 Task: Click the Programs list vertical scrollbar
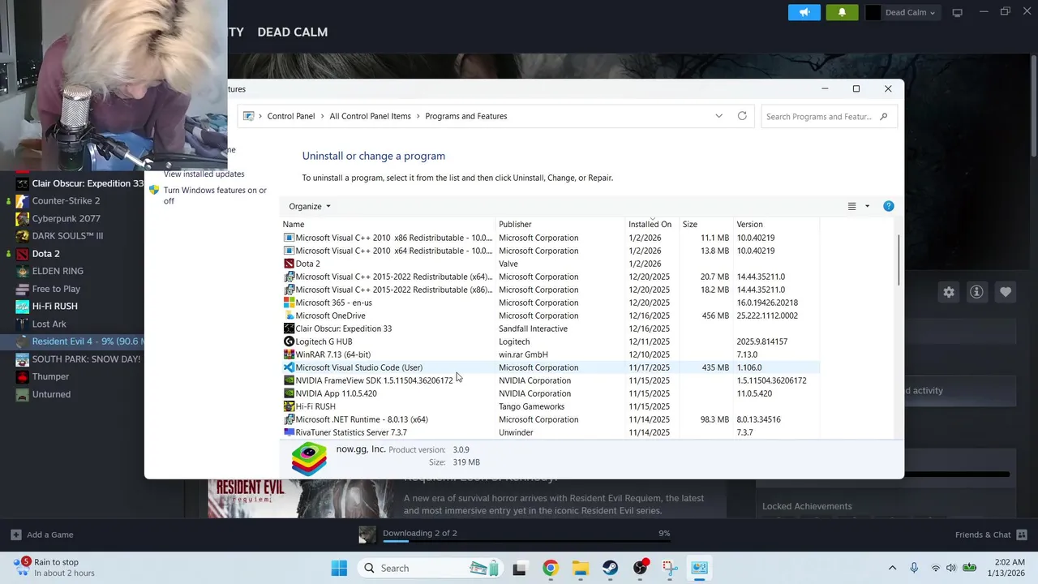point(899,260)
